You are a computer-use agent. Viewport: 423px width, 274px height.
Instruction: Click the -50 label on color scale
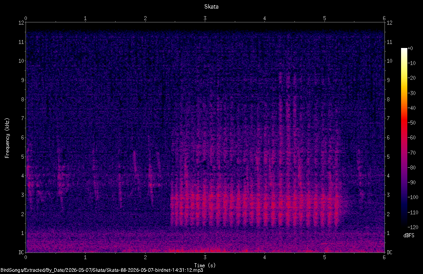[412, 123]
